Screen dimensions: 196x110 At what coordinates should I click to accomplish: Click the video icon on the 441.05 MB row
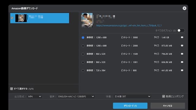(x=182, y=70)
